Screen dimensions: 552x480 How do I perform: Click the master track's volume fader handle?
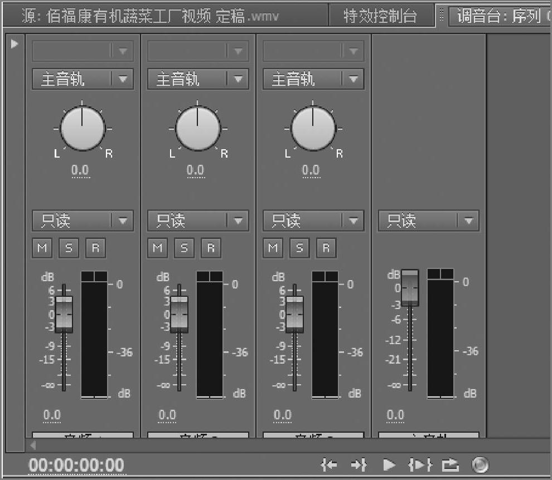[x=410, y=288]
